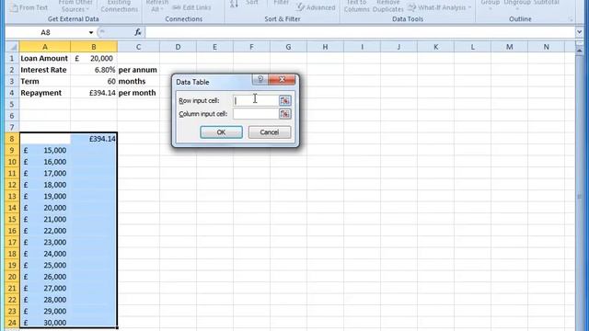Click the £394.14 cell in row 4

[94, 93]
